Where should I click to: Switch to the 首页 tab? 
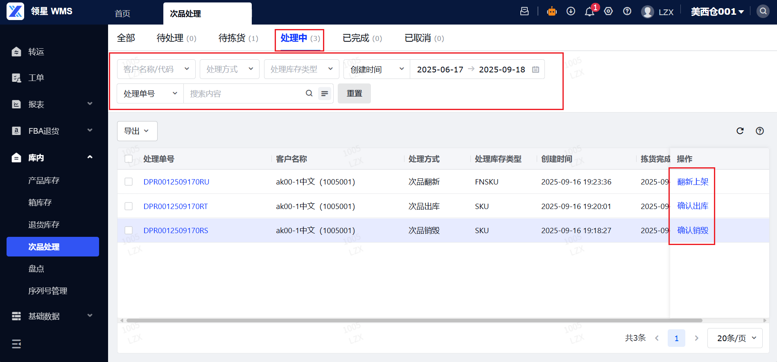tap(122, 13)
